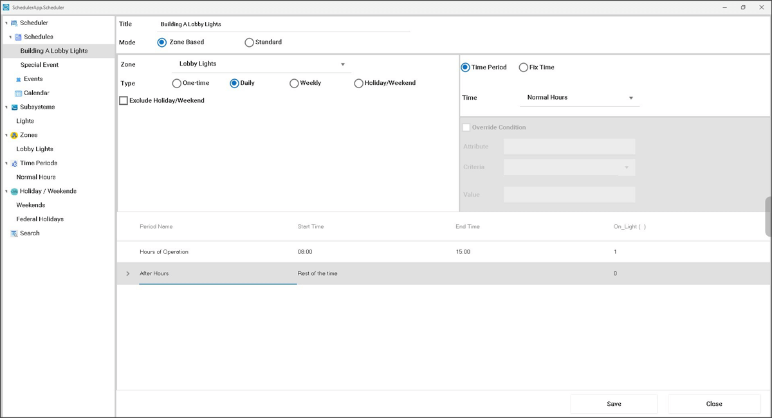Viewport: 772px width, 418px height.
Task: Click the Holiday / Weekends icon
Action: (x=14, y=192)
